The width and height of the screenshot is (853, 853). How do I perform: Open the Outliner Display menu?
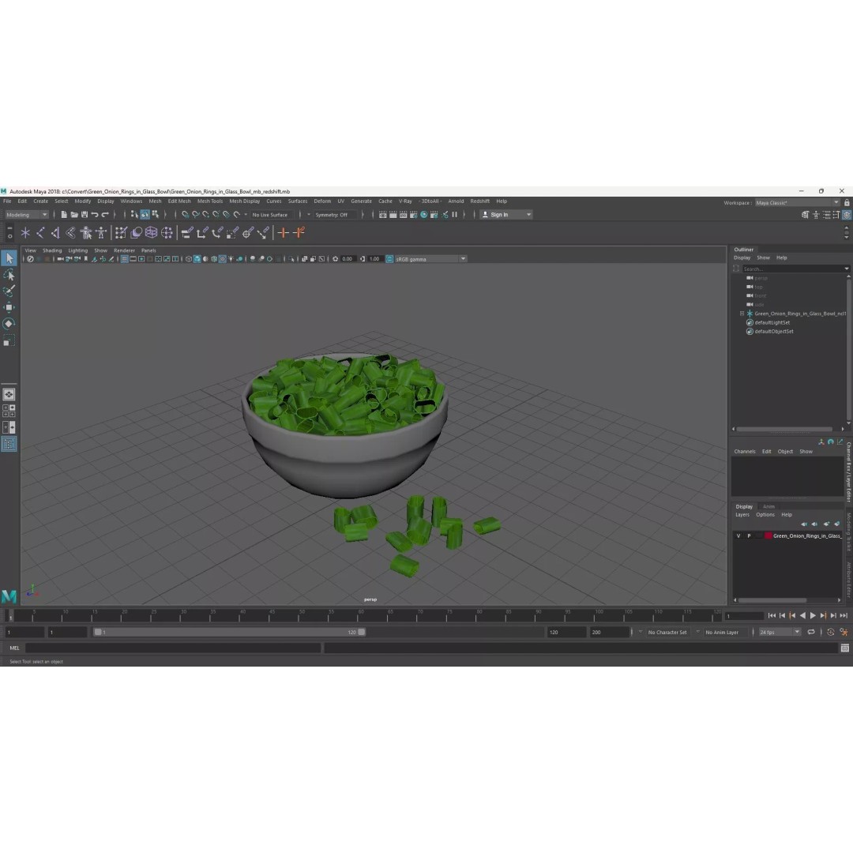pos(742,257)
